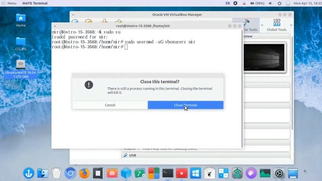Click the 'sudo usermod -aG vboxusers mir' line
The image size is (322, 181).
pos(160,42)
